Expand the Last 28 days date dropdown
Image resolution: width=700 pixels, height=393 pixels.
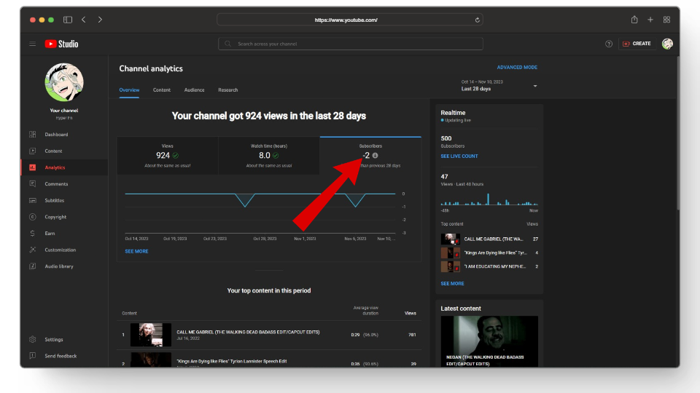(x=534, y=86)
